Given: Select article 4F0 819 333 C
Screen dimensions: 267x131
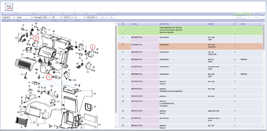Looking at the screenshot, I should pyautogui.click(x=137, y=89).
